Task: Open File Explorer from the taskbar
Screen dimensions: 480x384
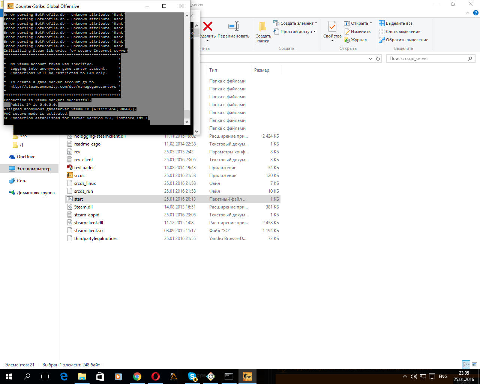Action: coord(82,376)
